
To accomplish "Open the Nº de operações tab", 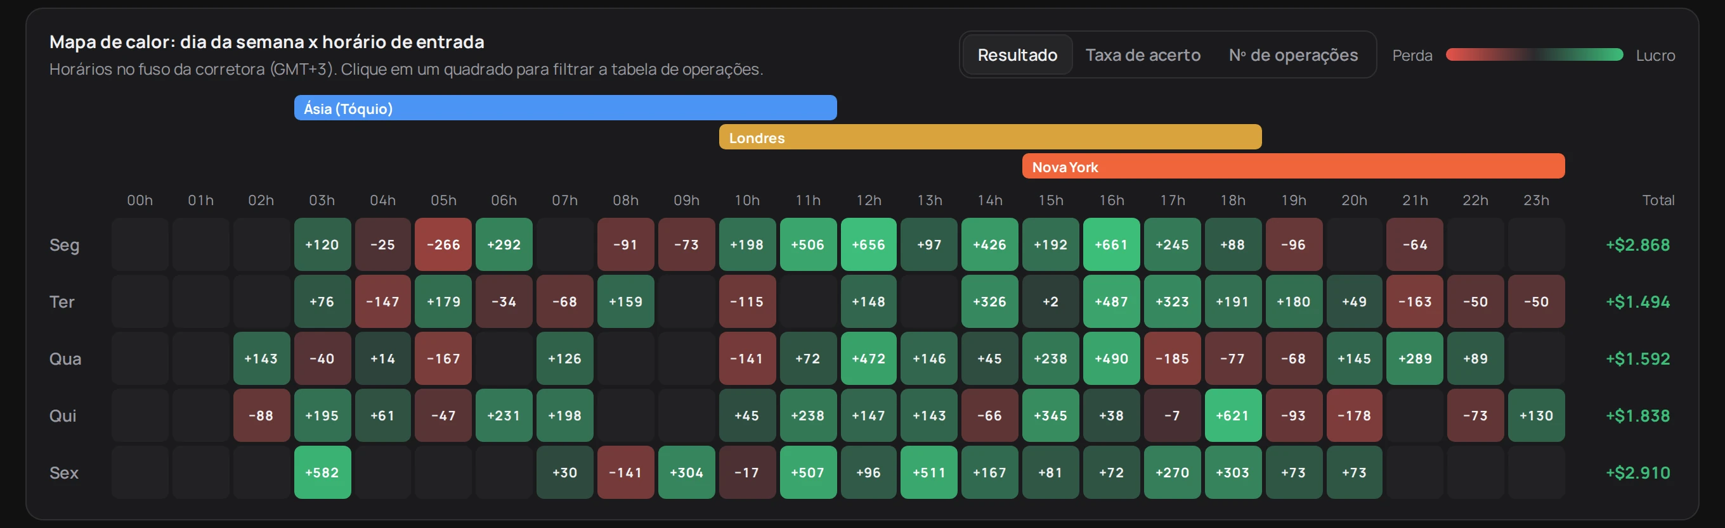I will tap(1293, 55).
